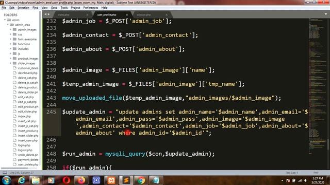Click line number 245 in gutter
330x185 pixels.
click(x=52, y=112)
